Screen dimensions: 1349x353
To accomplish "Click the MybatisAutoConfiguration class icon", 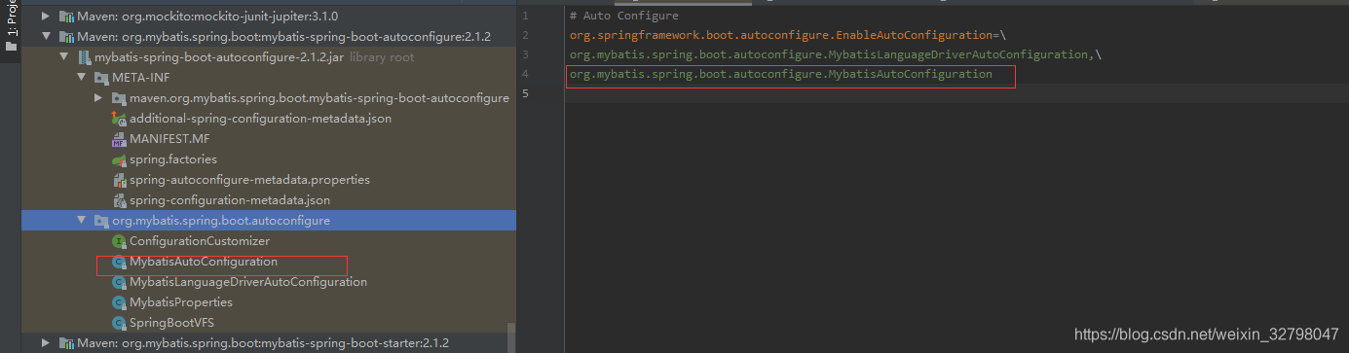I will pyautogui.click(x=119, y=262).
